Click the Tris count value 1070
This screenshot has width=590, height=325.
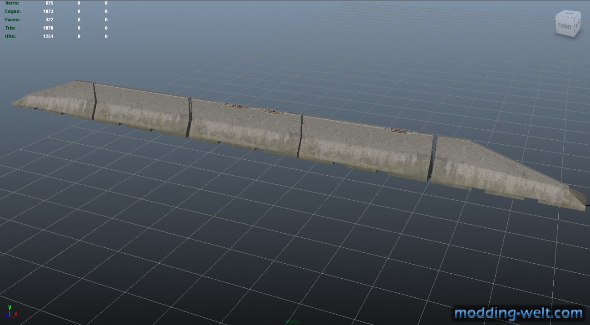48,28
